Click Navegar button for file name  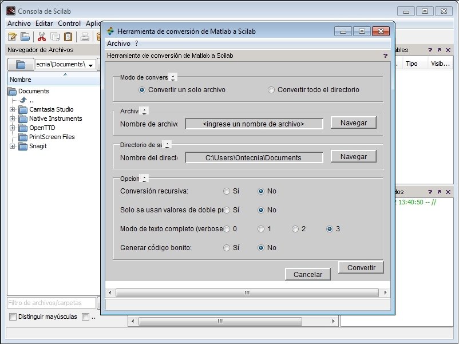pos(354,123)
